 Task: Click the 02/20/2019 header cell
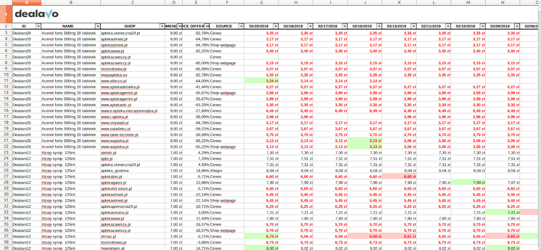coord(261,26)
